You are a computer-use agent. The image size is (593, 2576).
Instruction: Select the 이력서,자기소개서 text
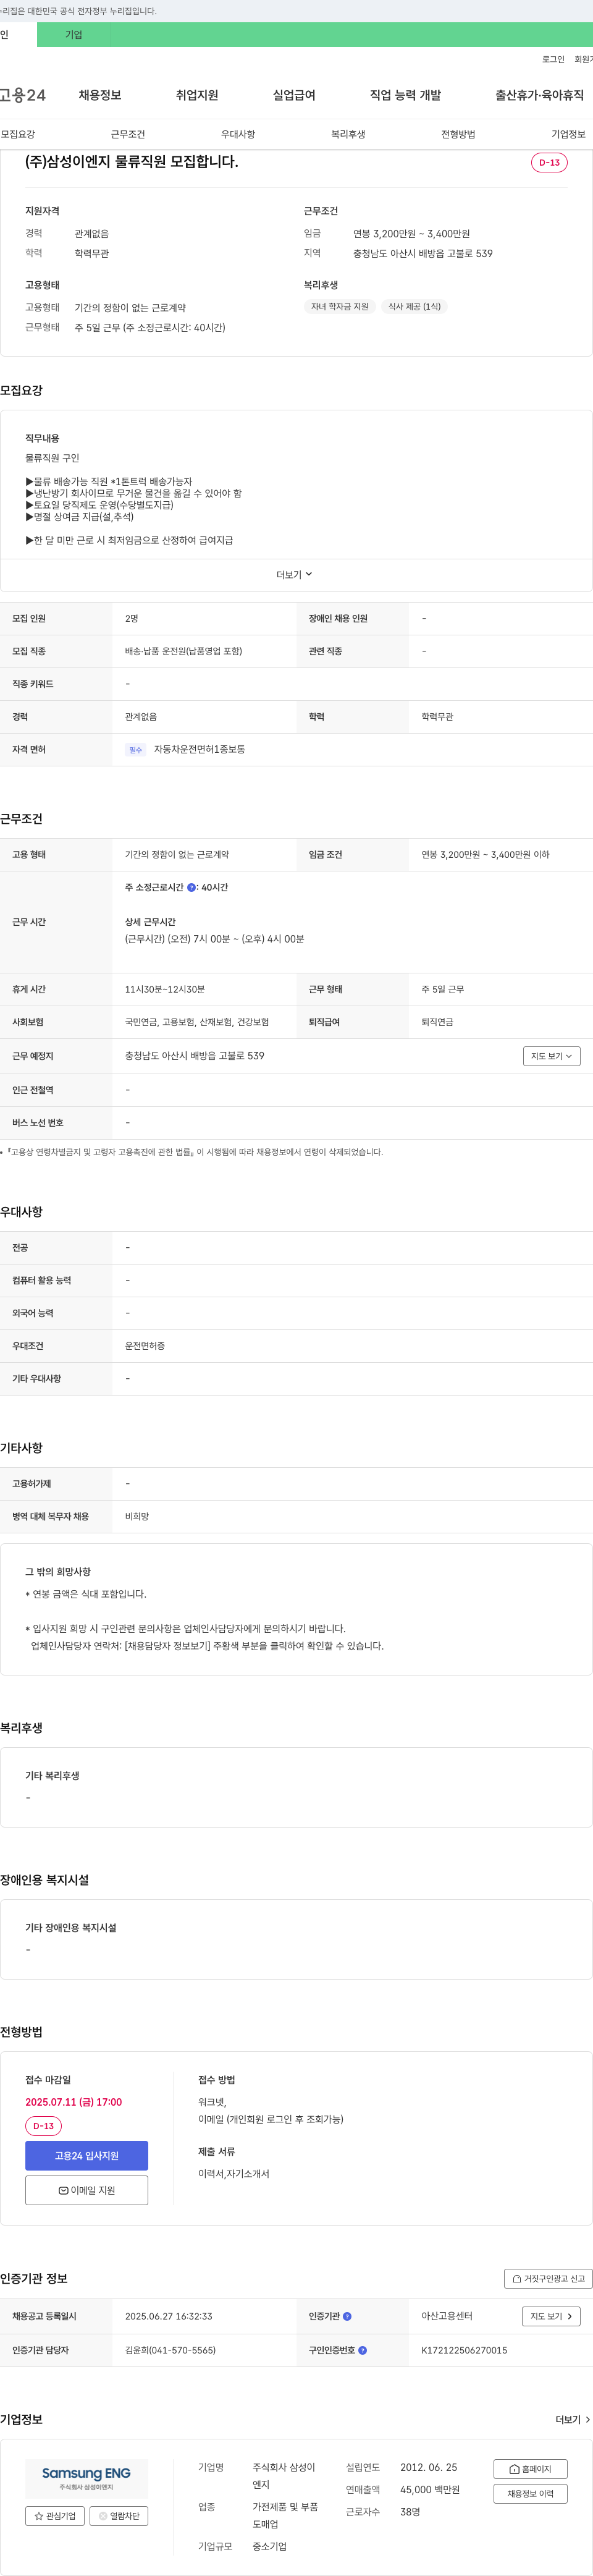[x=233, y=2174]
